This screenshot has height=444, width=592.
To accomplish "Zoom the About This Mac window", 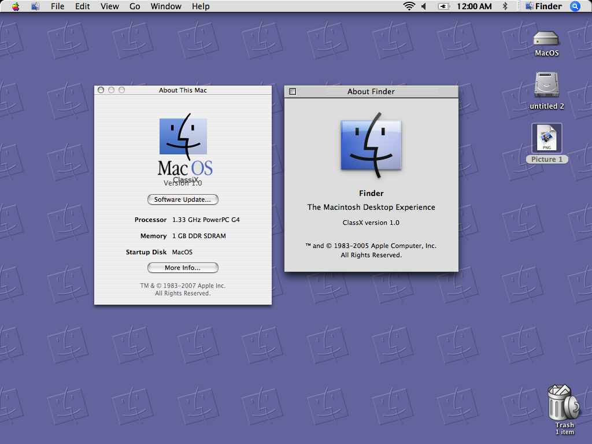I will point(121,90).
